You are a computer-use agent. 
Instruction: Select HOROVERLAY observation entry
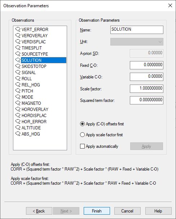point(35,109)
